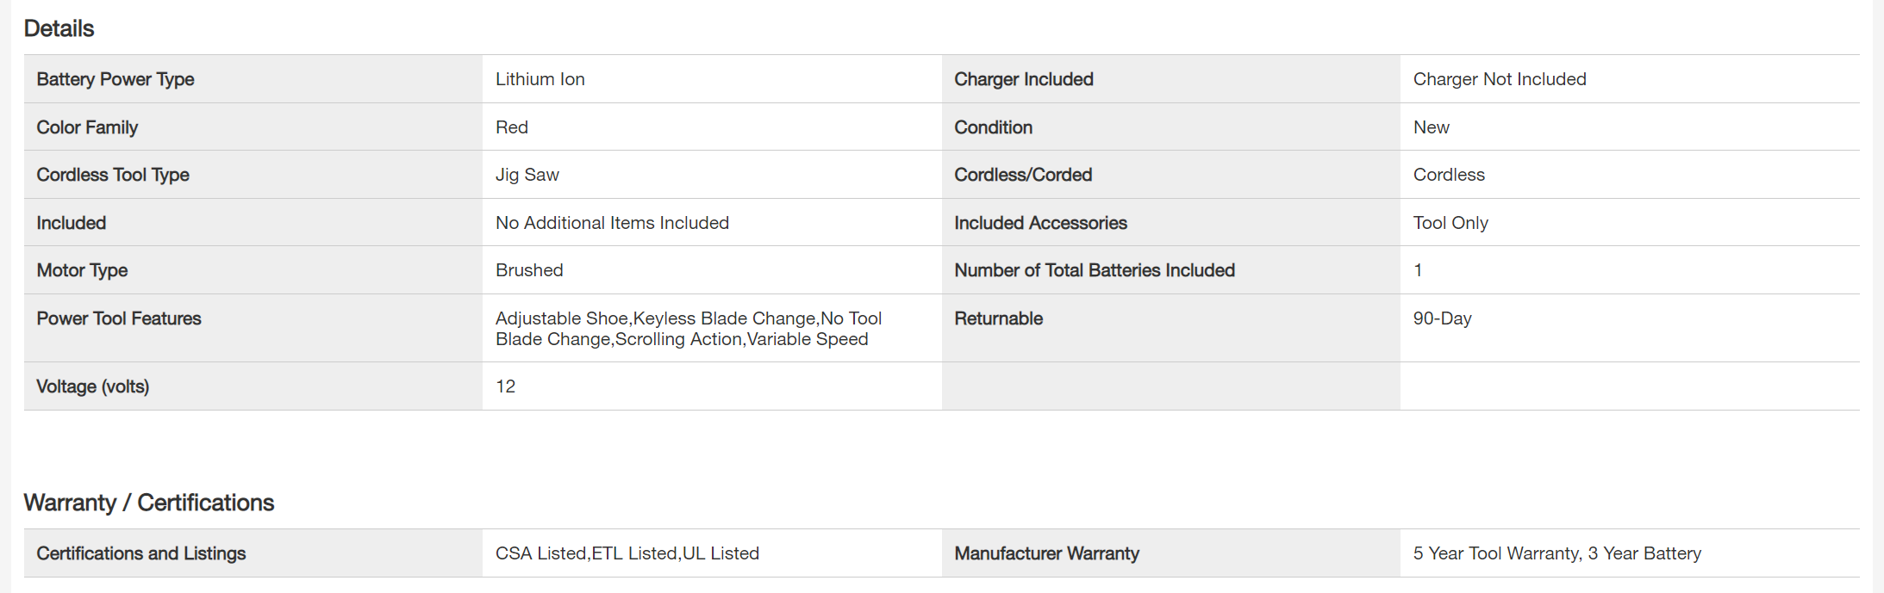Click the Details section heading
This screenshot has width=1884, height=593.
pyautogui.click(x=59, y=28)
